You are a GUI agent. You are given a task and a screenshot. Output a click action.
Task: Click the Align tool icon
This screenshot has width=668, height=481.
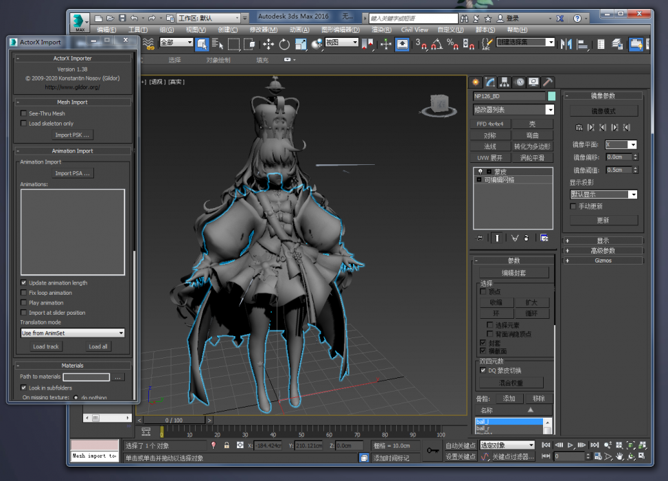(x=582, y=44)
